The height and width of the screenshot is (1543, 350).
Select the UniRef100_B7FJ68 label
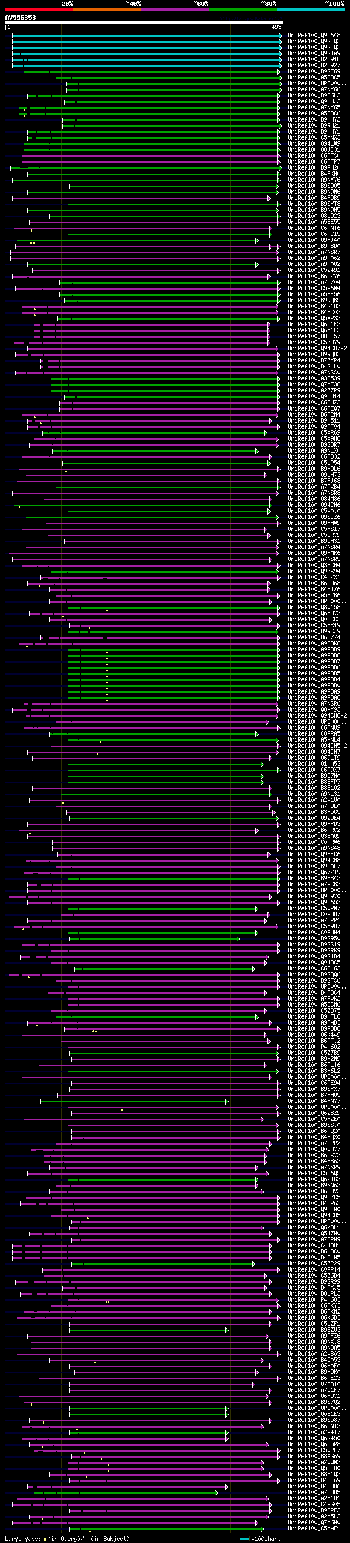pos(314,481)
